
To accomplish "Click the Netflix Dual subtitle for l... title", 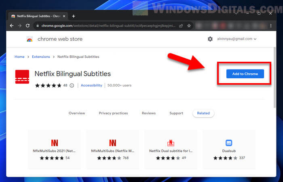I will point(171,151).
